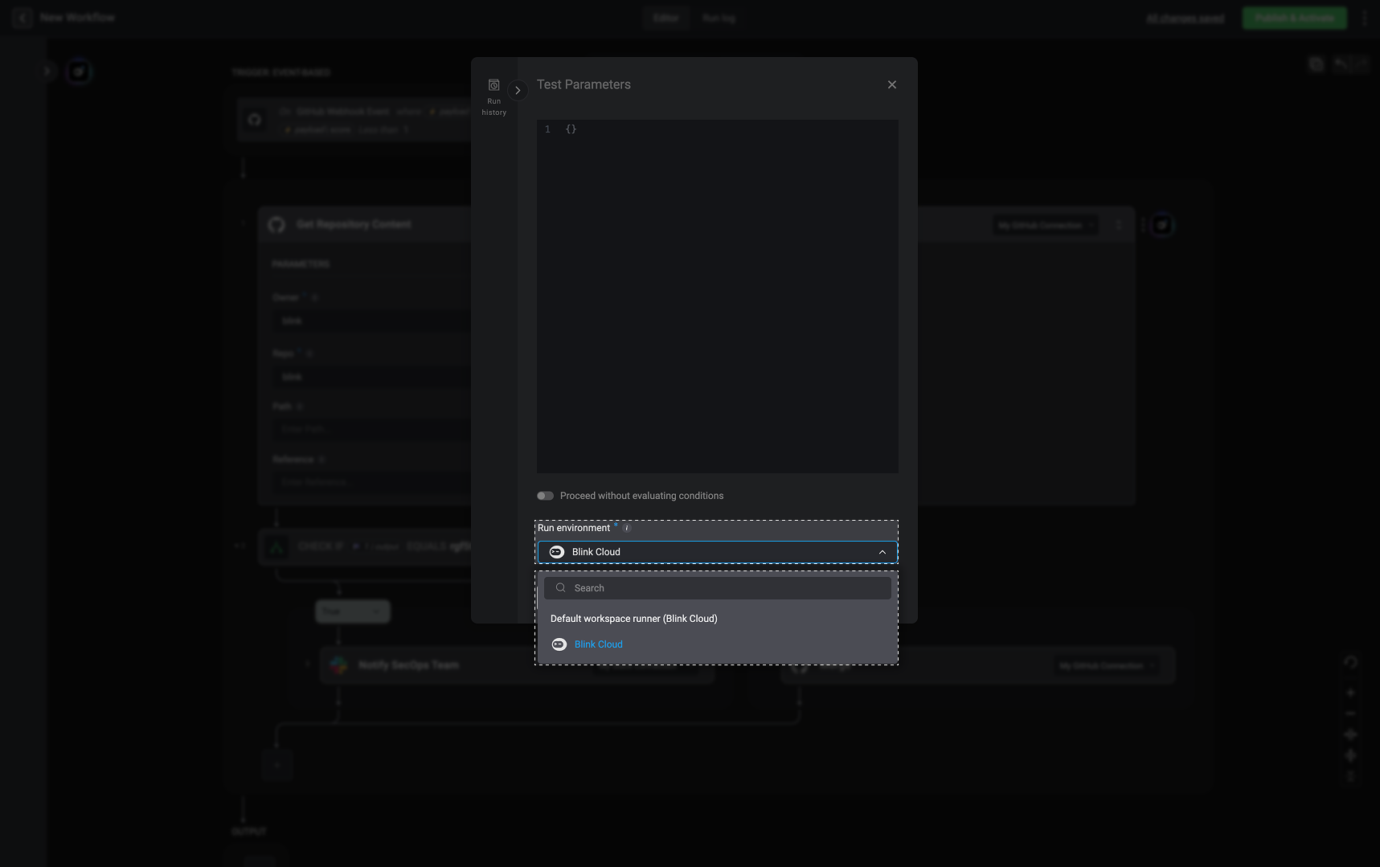
Task: Select the Blink Cloud runner option
Action: click(x=717, y=644)
